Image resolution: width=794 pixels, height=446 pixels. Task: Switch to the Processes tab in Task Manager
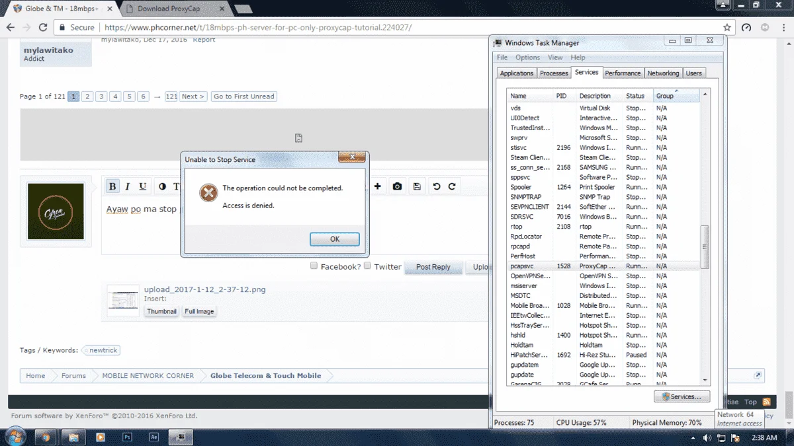554,73
